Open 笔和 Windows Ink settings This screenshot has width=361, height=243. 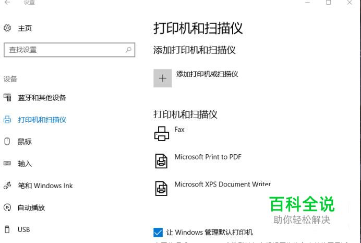45,186
